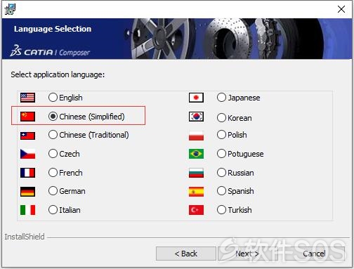Click the installer icon in title bar
354x269 pixels.
pyautogui.click(x=10, y=9)
